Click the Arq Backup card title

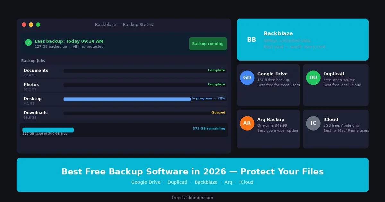click(x=271, y=119)
